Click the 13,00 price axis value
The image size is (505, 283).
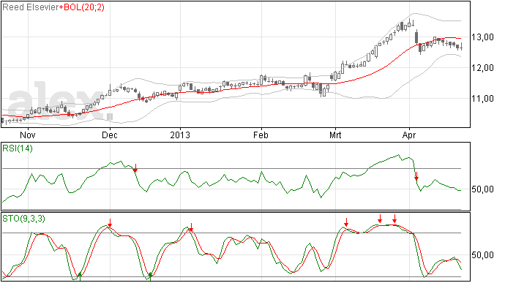482,37
